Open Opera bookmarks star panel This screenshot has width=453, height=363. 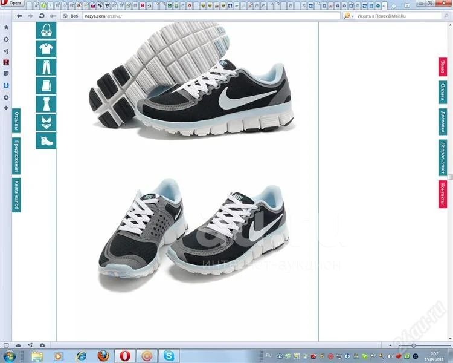6,27
